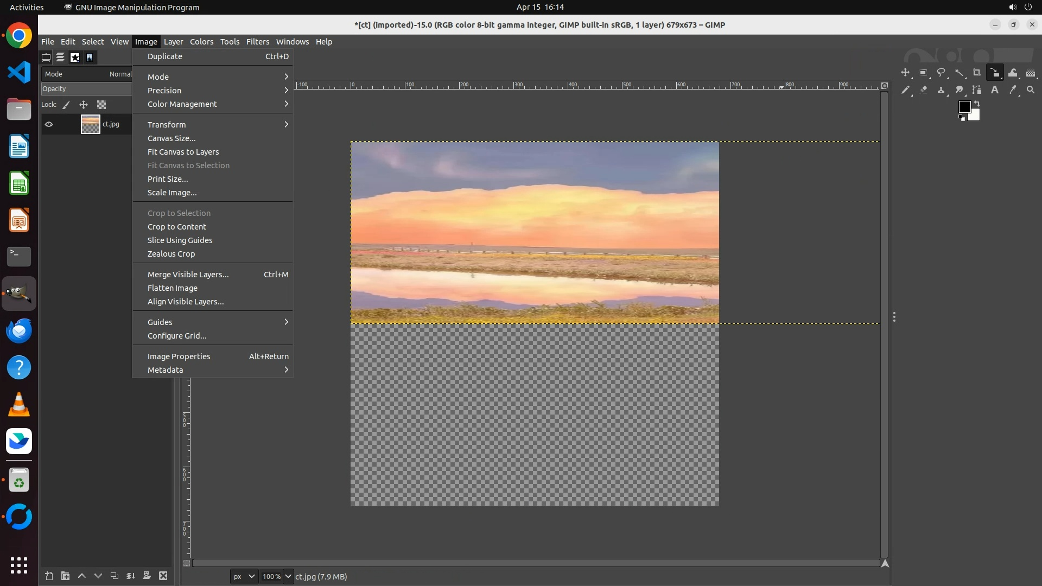This screenshot has width=1042, height=586.
Task: Select the Move tool in toolbox
Action: click(x=905, y=73)
